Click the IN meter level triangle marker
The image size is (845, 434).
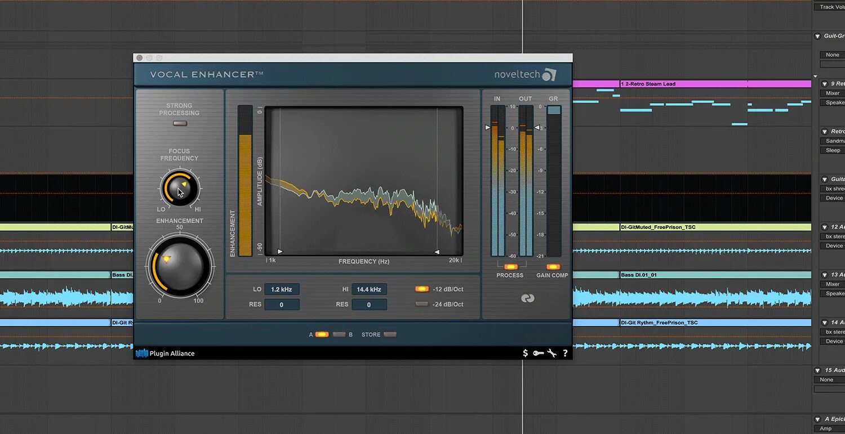click(488, 128)
